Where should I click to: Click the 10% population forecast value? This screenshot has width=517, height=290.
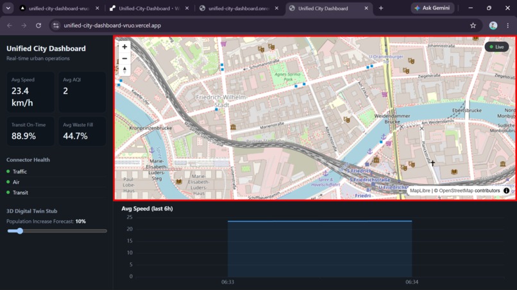[x=80, y=222]
